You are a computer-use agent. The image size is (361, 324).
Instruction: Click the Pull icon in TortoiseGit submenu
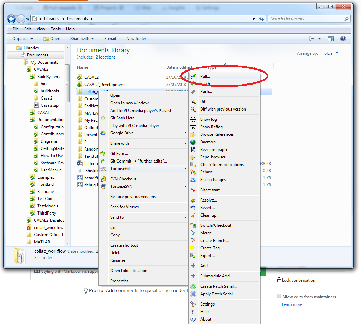[x=193, y=76]
